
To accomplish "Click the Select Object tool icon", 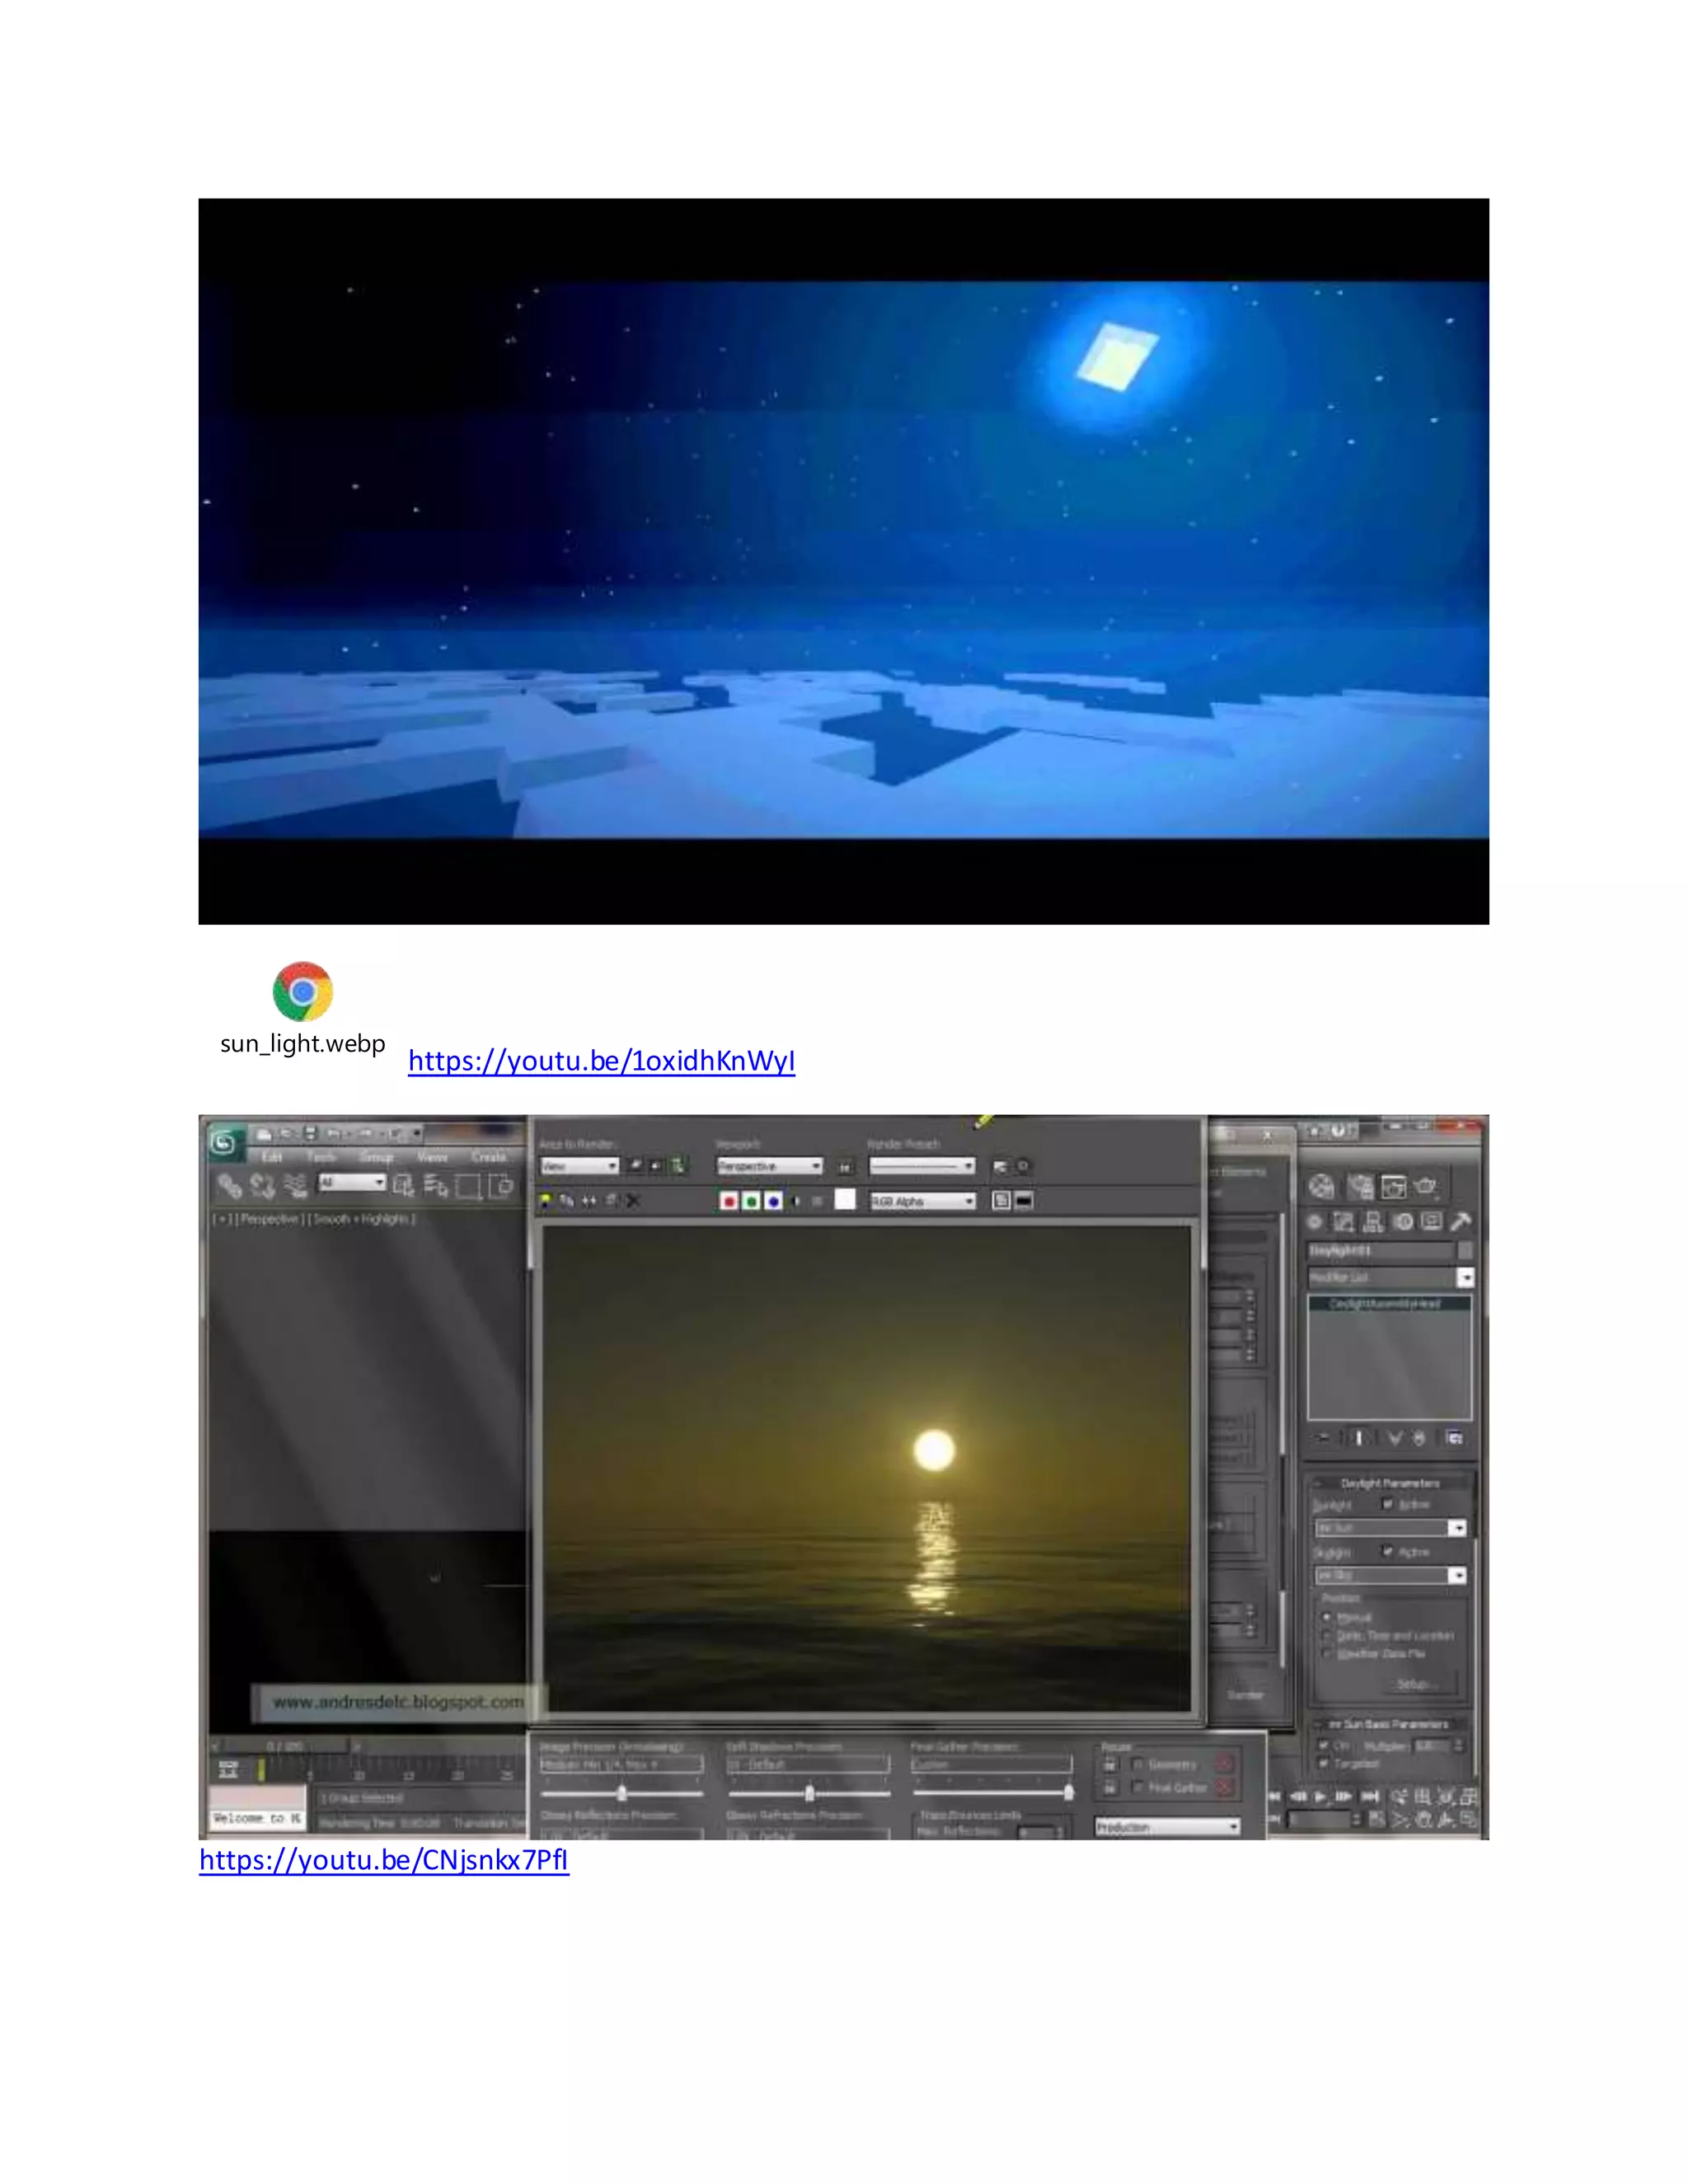I will coord(404,1186).
